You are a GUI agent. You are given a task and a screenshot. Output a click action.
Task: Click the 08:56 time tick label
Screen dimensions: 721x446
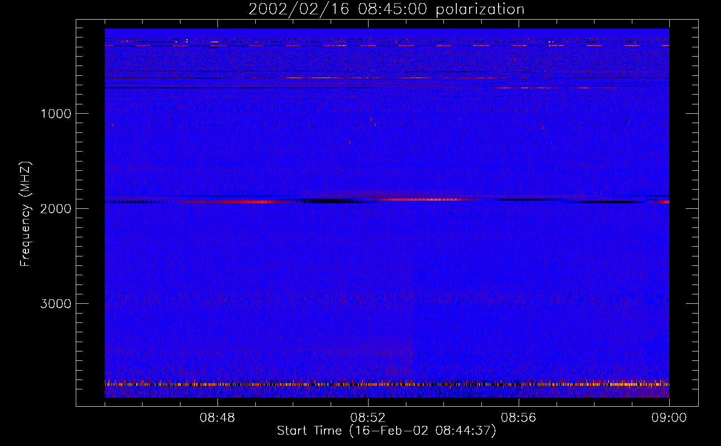[x=519, y=418]
